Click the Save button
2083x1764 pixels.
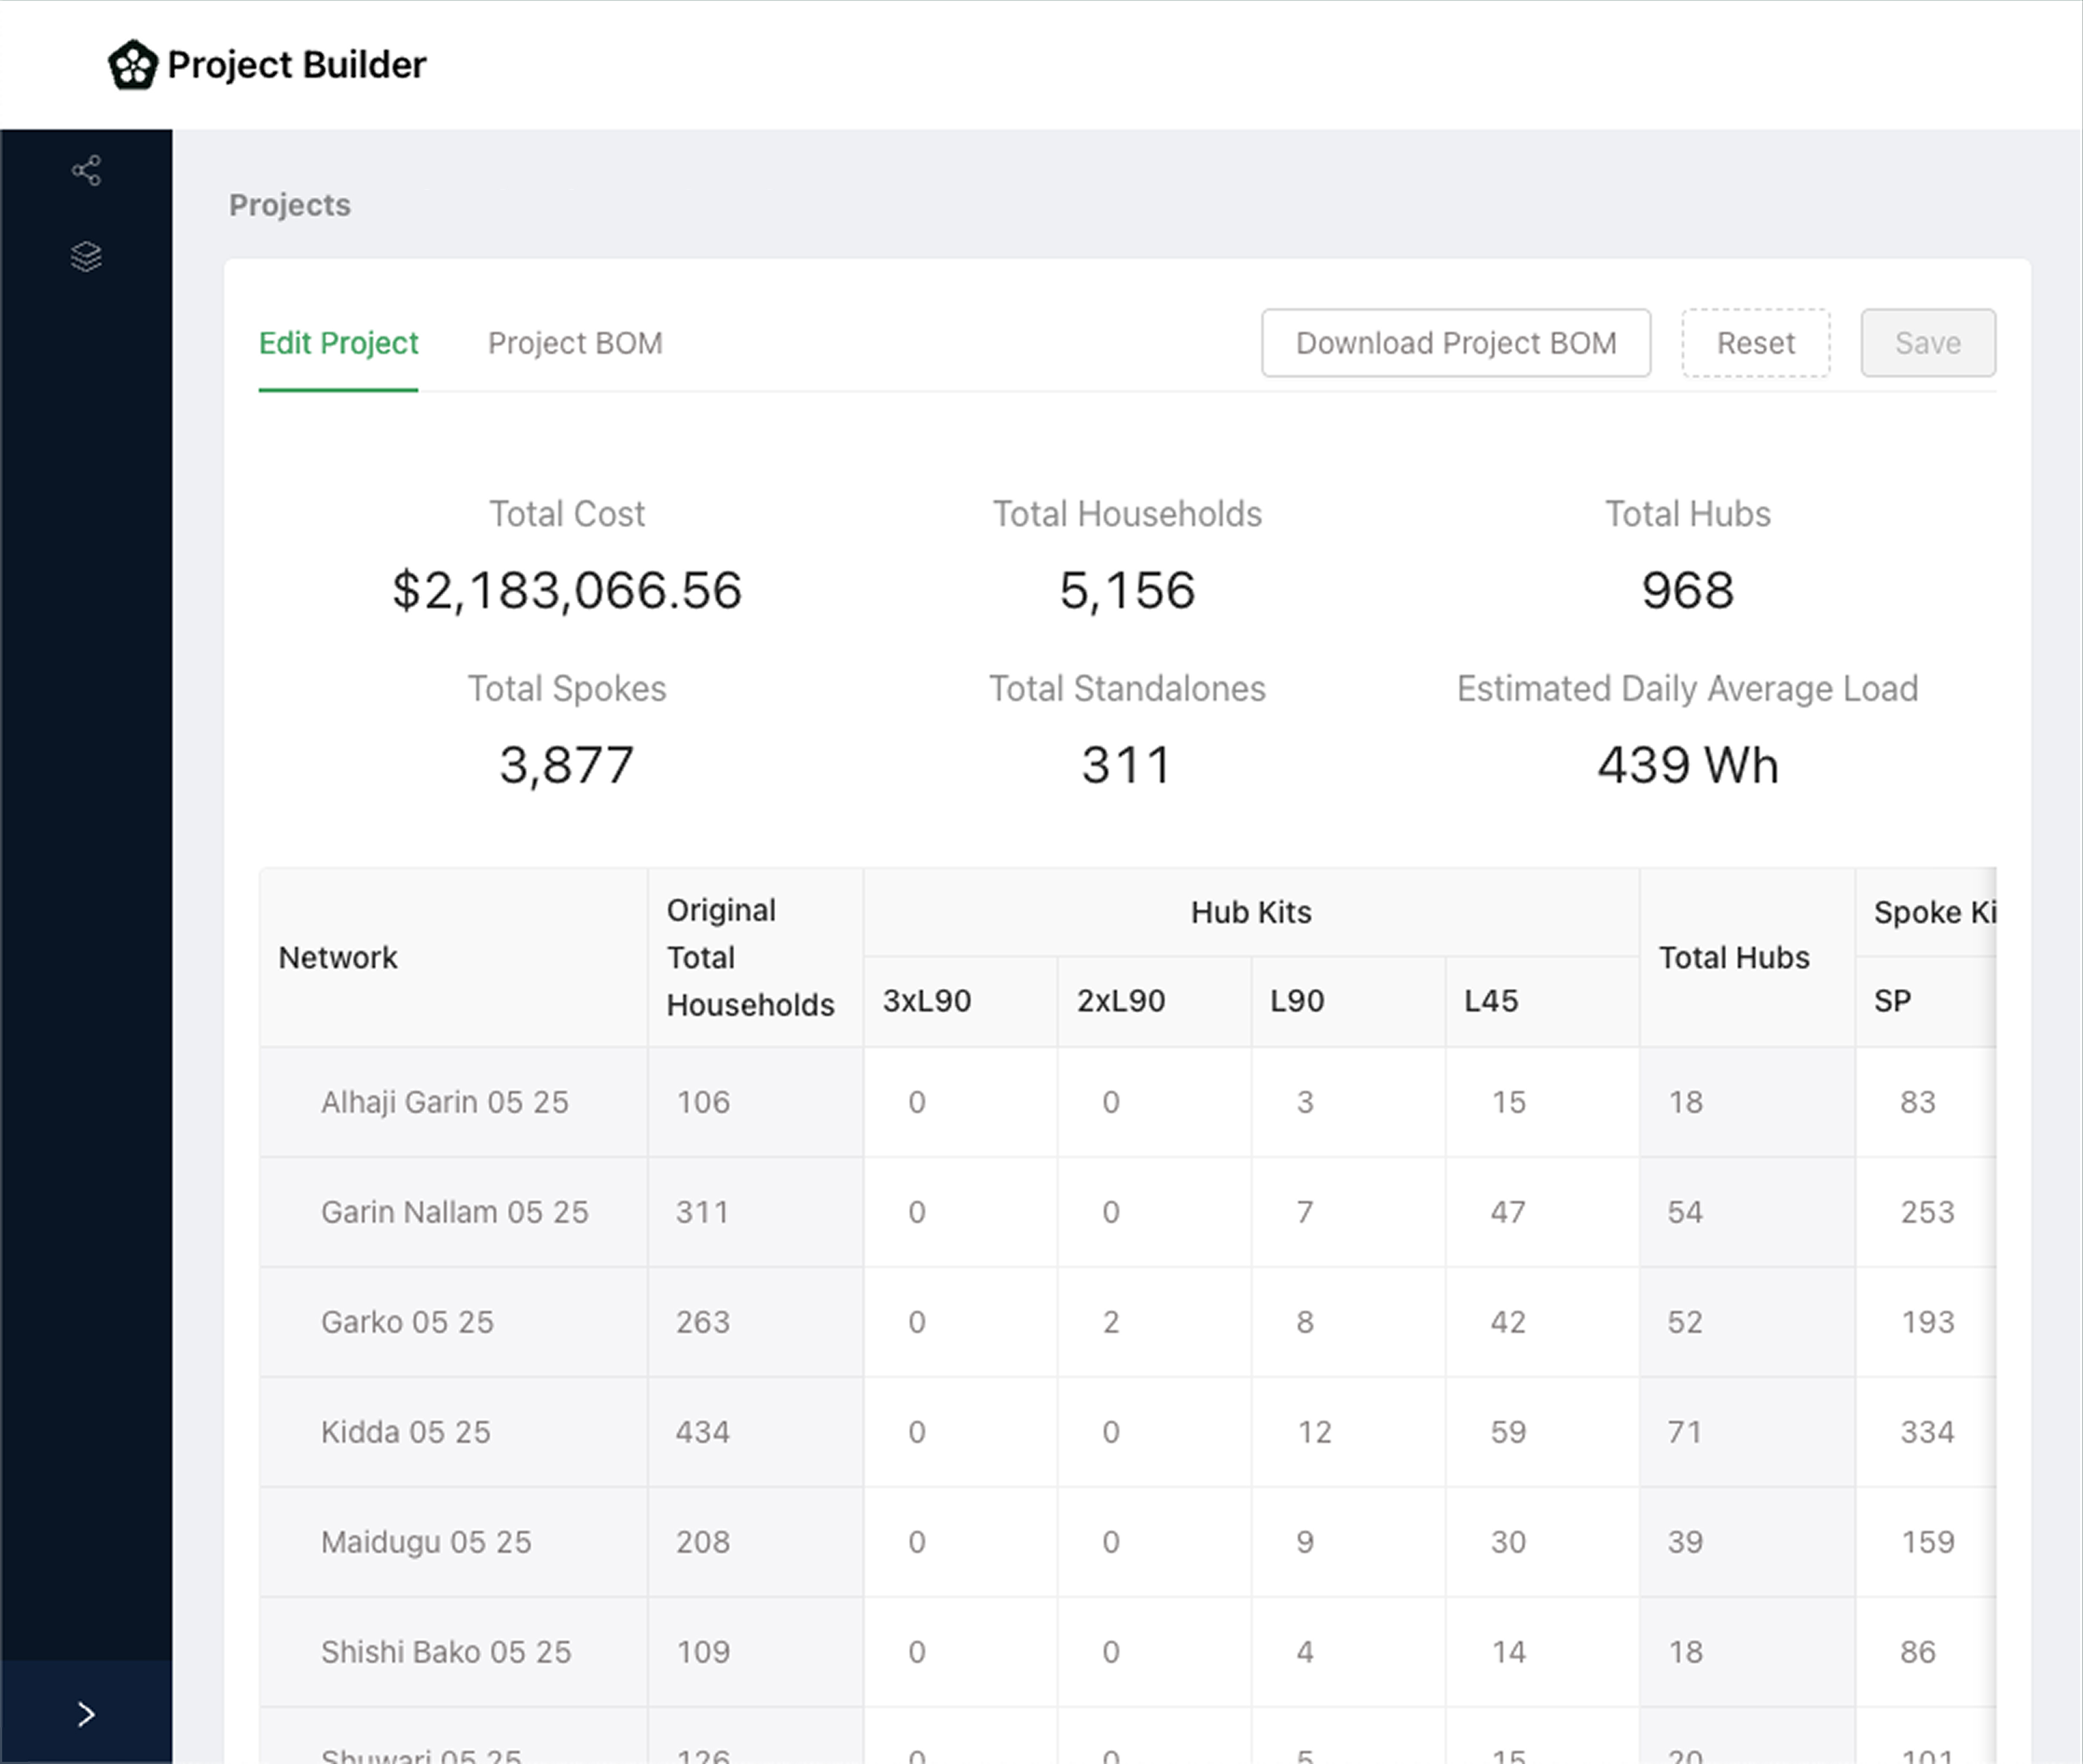(x=1927, y=343)
